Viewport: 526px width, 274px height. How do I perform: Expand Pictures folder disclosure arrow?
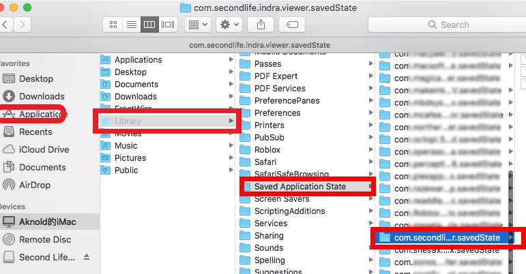coord(231,157)
